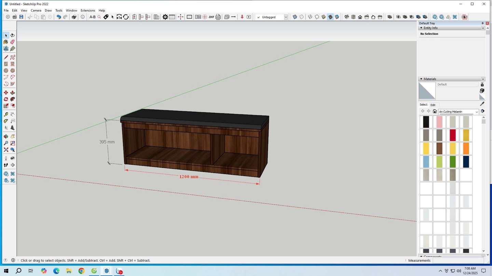Select the Polygon tool
Viewport: 492px width, 276px height.
[x=13, y=71]
